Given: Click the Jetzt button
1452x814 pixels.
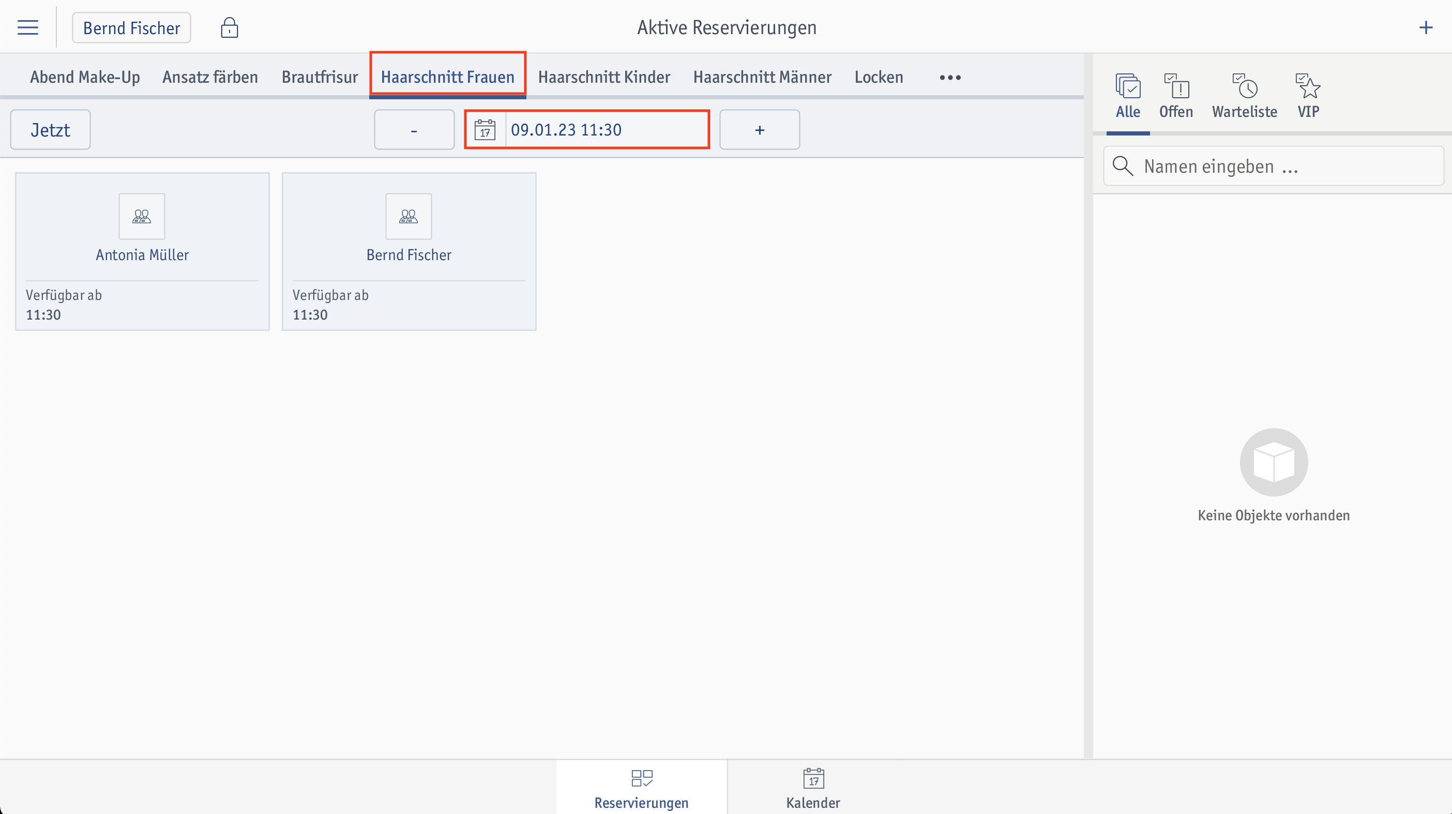Looking at the screenshot, I should pyautogui.click(x=50, y=130).
